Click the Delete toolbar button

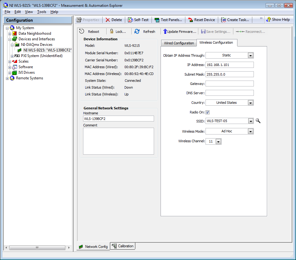click(113, 20)
